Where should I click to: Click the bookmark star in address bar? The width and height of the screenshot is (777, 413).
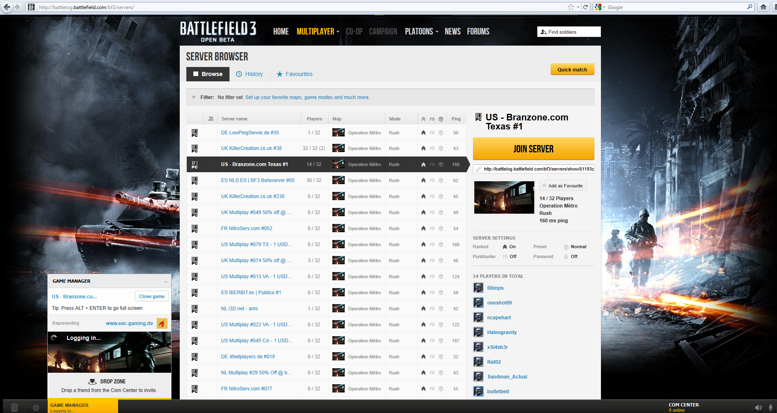pyautogui.click(x=571, y=7)
